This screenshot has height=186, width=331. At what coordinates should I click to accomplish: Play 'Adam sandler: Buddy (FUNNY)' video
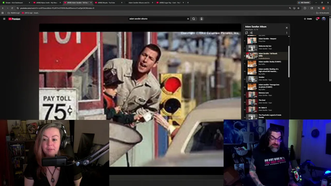coord(270,62)
